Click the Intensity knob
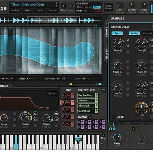 [x=132, y=5]
